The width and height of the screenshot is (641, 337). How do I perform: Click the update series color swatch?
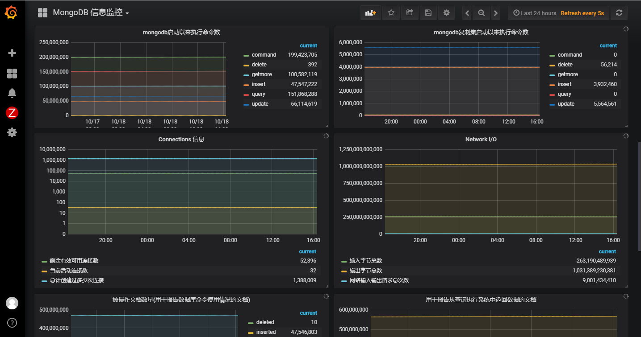click(246, 104)
